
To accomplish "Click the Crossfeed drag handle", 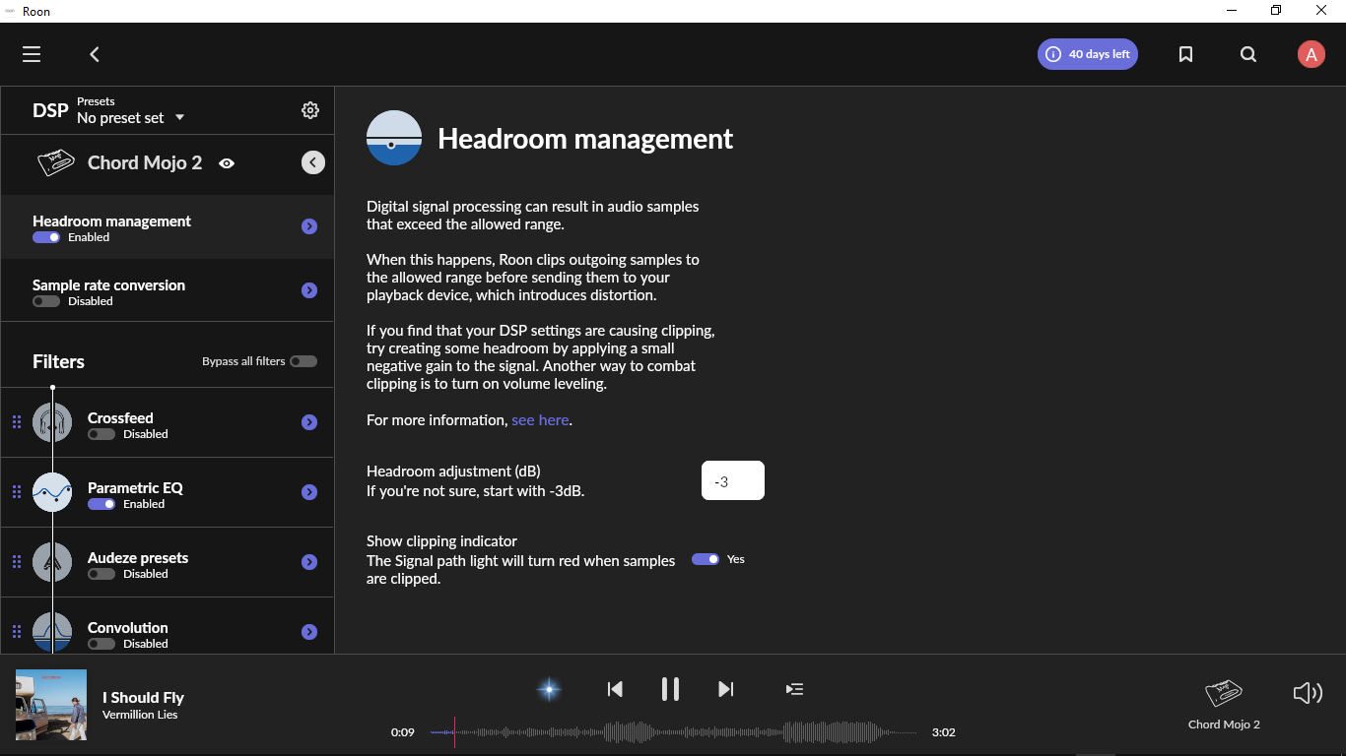I will click(x=17, y=422).
